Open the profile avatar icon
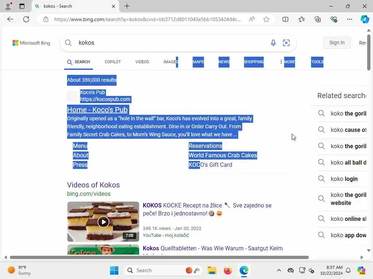This screenshot has height=279, width=373. pyautogui.click(x=8, y=6)
